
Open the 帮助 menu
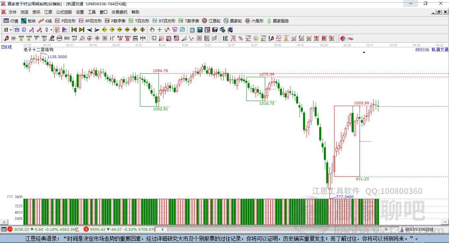pos(135,12)
